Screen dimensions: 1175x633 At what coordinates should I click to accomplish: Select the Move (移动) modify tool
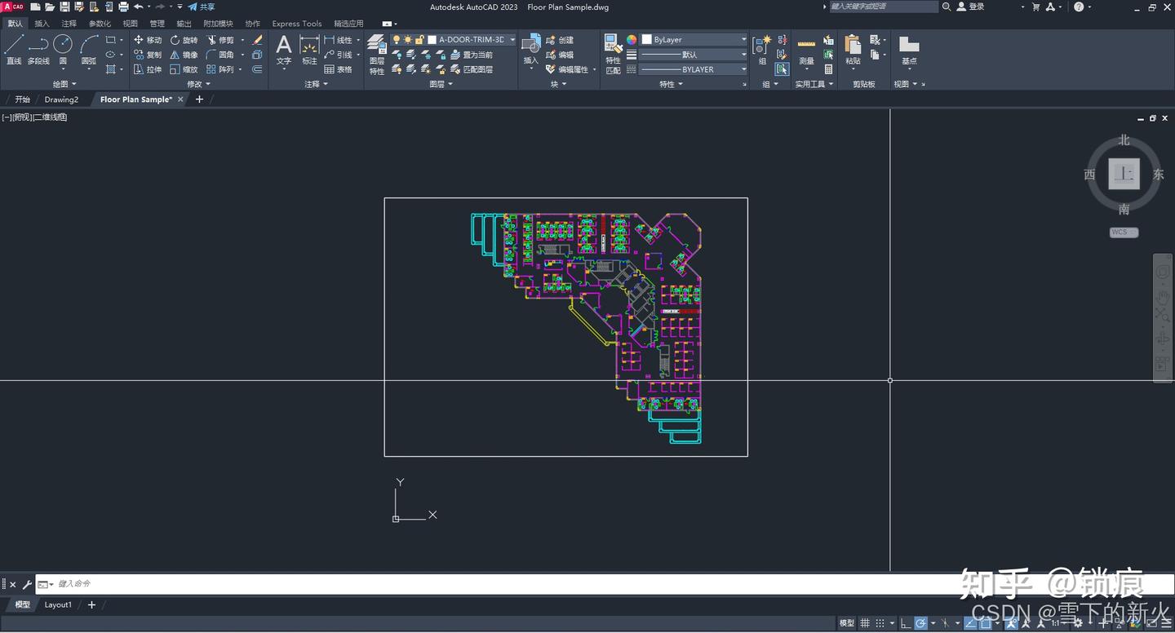click(x=149, y=39)
